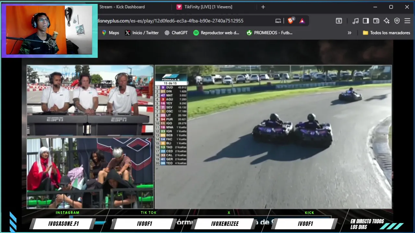Image resolution: width=415 pixels, height=233 pixels.
Task: Click leaderboard row 'YEY'
Action: 171,103
